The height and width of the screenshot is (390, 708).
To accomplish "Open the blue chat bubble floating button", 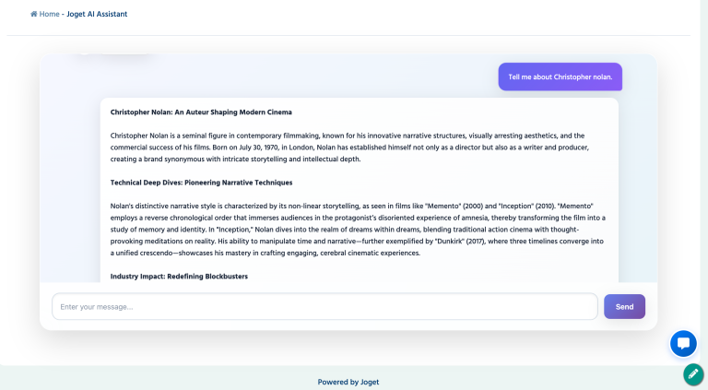I will pos(683,344).
